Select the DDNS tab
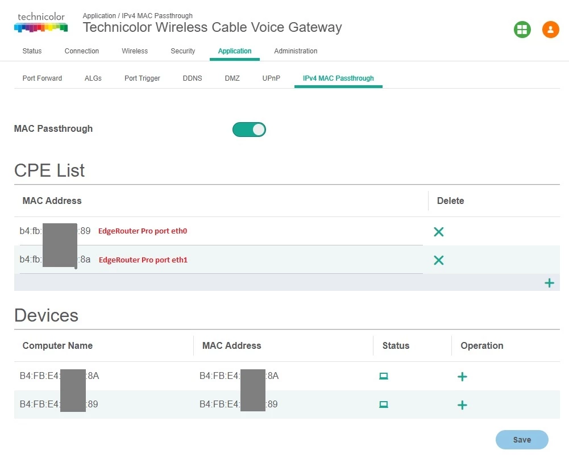 click(192, 78)
